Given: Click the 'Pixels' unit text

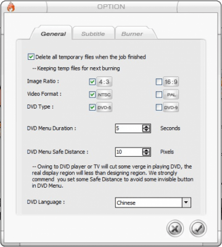Looking at the screenshot, I should pyautogui.click(x=167, y=152).
